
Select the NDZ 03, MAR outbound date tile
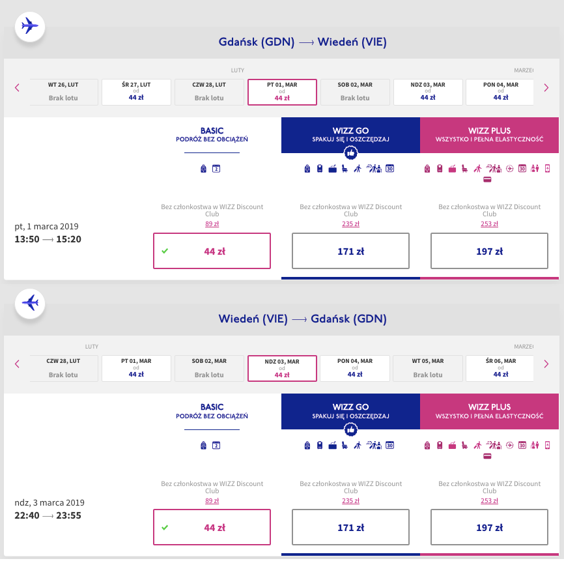coord(428,92)
